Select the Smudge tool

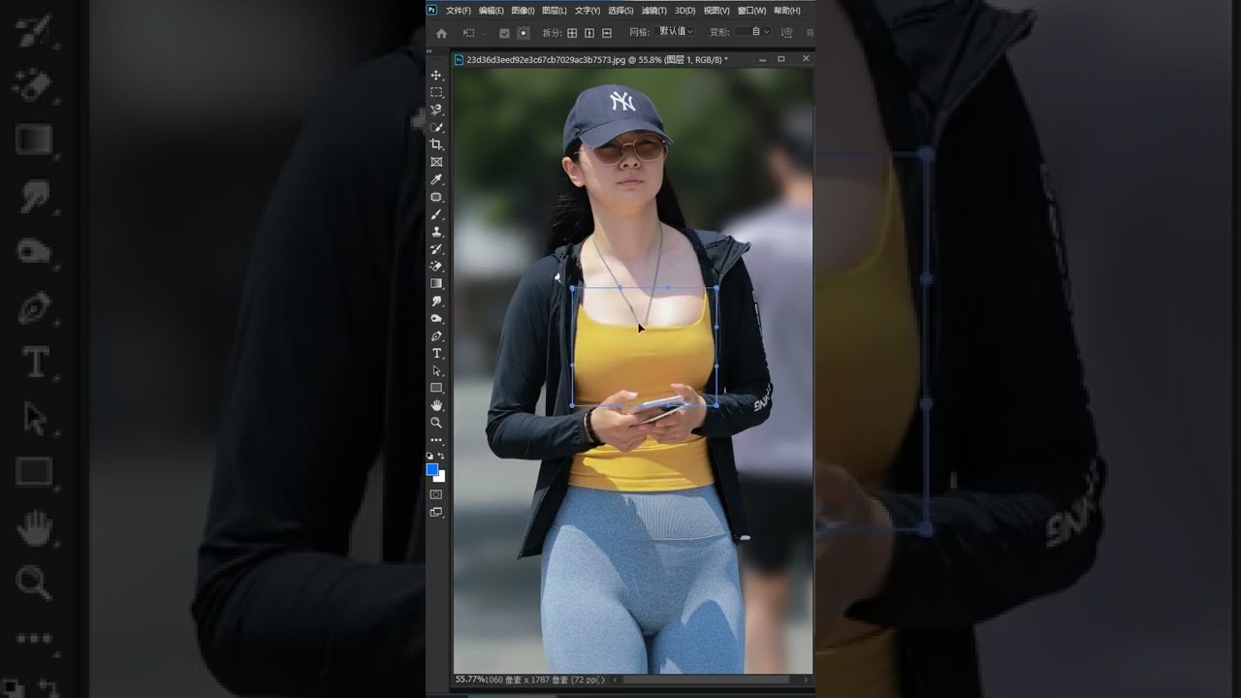coord(436,301)
